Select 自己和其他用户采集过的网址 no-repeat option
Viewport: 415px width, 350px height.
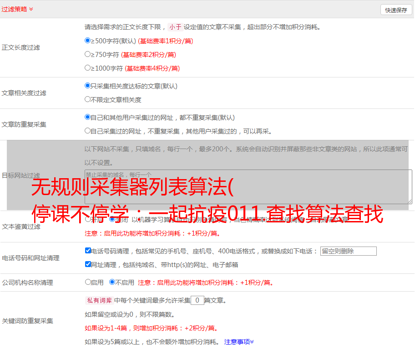[88, 117]
